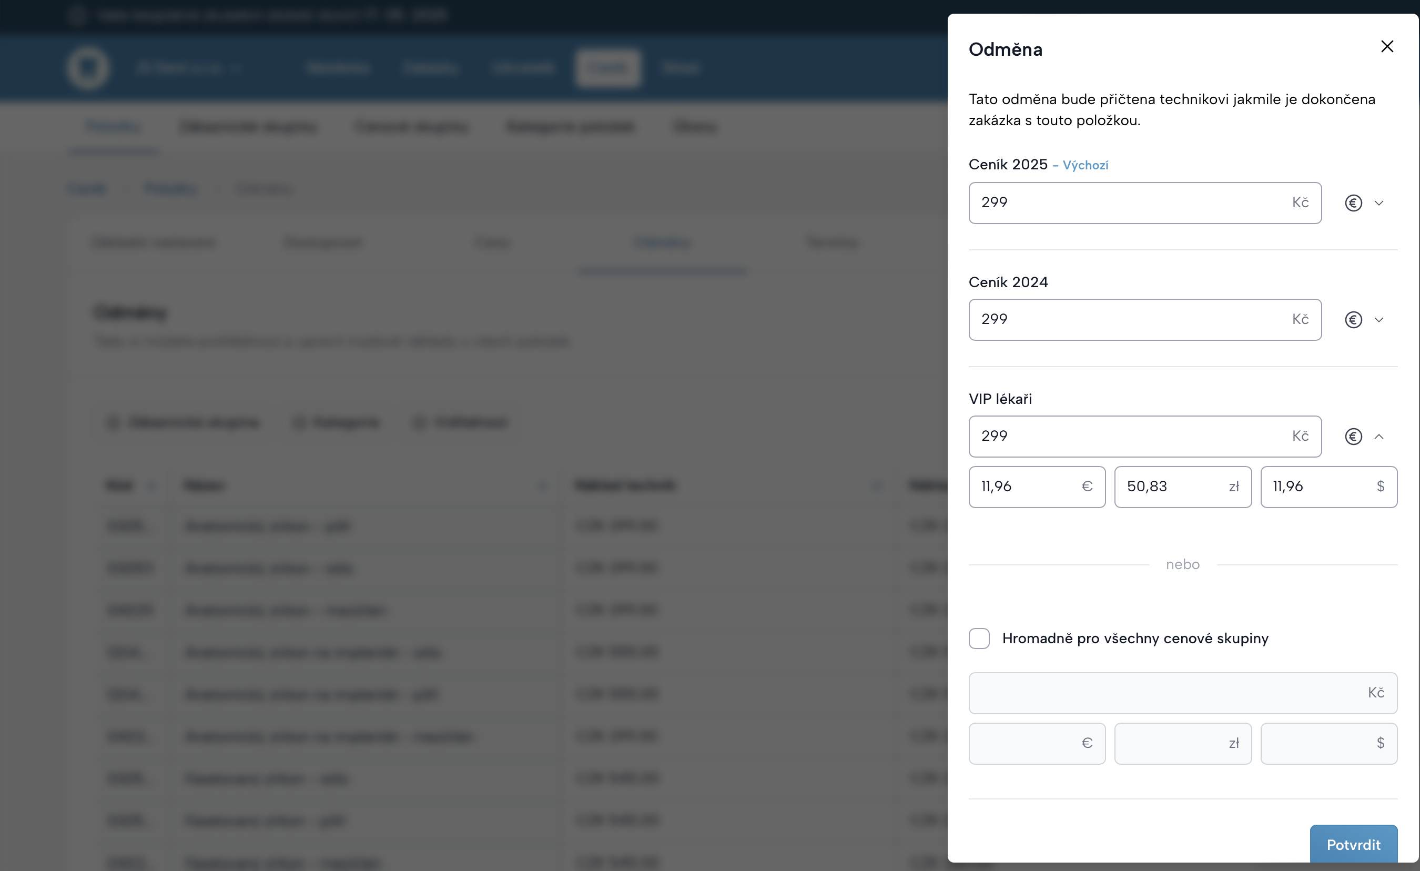This screenshot has width=1420, height=871.
Task: Close the Odměna dialog
Action: pyautogui.click(x=1386, y=46)
